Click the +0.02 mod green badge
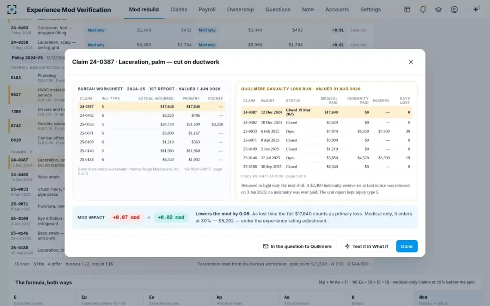The height and width of the screenshot is (306, 490). pyautogui.click(x=171, y=217)
